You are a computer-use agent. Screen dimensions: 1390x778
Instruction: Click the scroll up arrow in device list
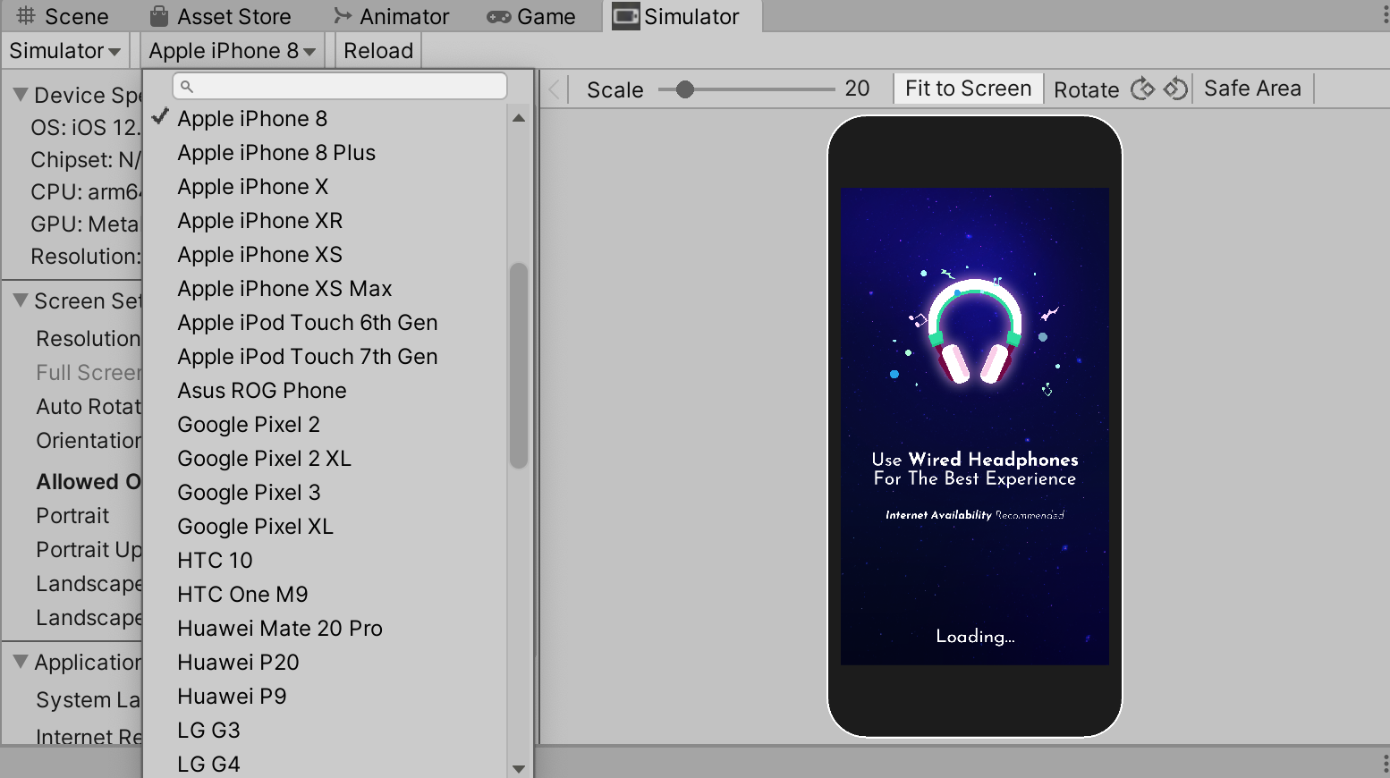519,118
